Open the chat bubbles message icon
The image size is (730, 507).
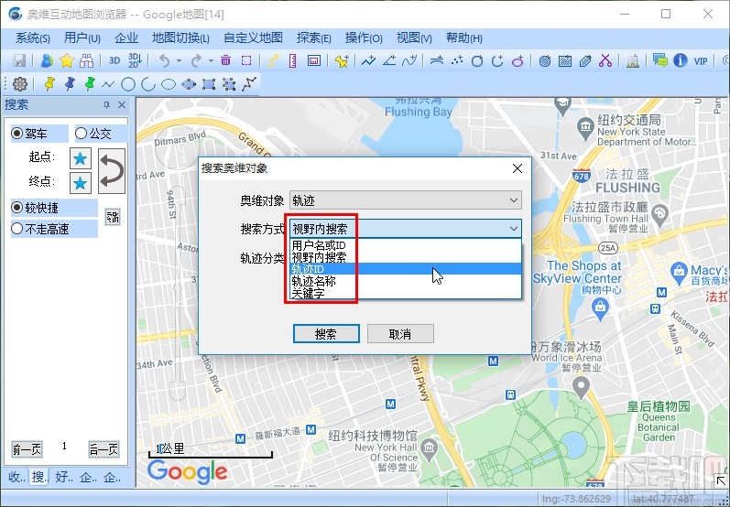coord(659,60)
